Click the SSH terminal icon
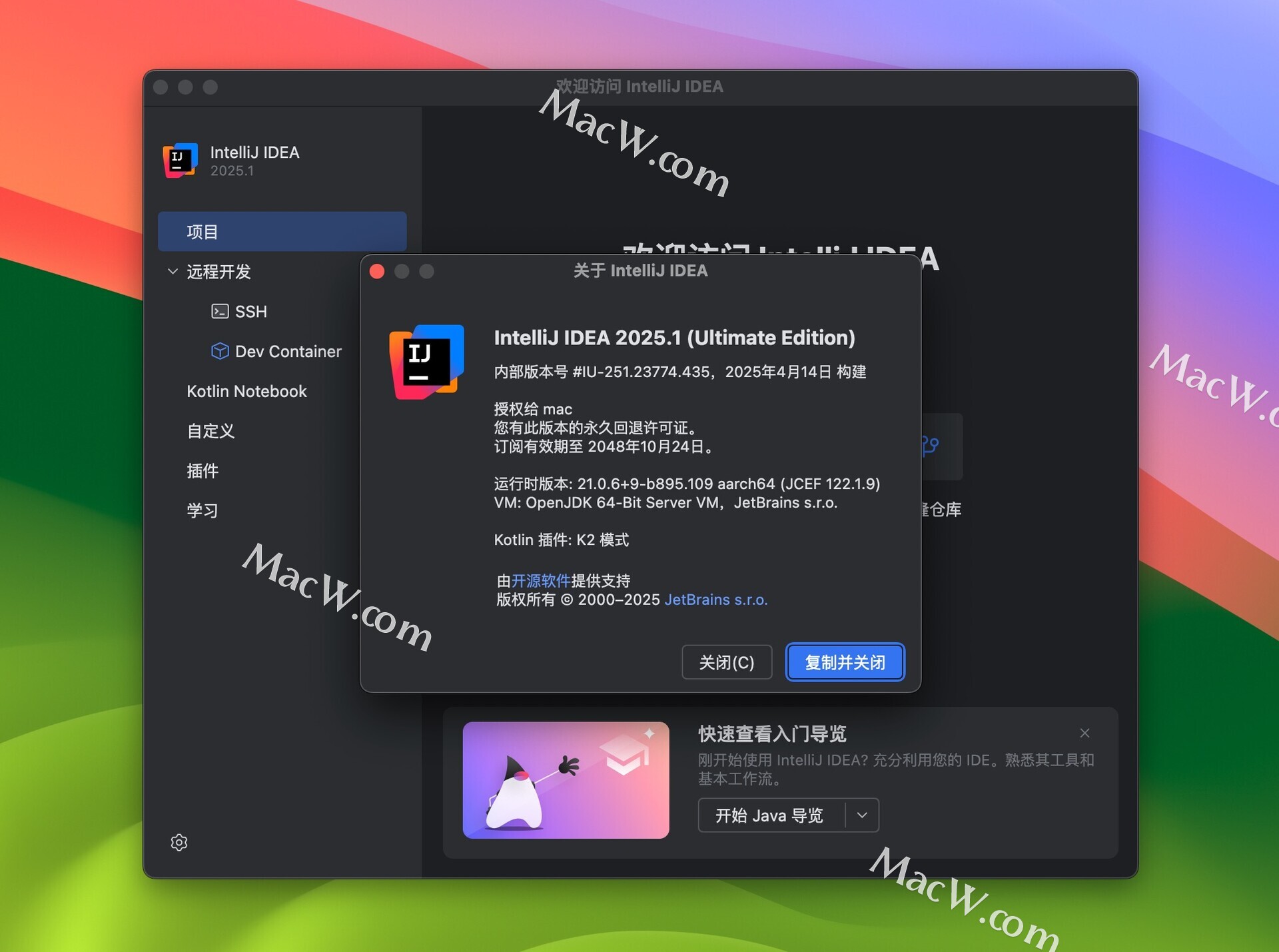 (x=220, y=311)
